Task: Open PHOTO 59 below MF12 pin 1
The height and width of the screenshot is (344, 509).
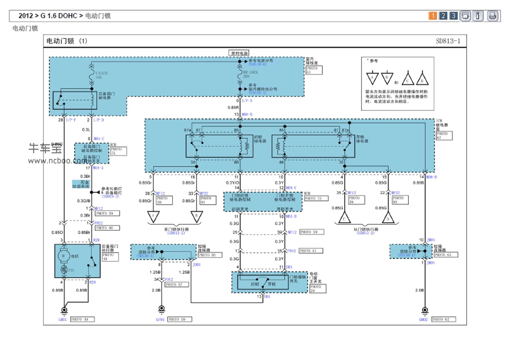Action: pos(107,213)
